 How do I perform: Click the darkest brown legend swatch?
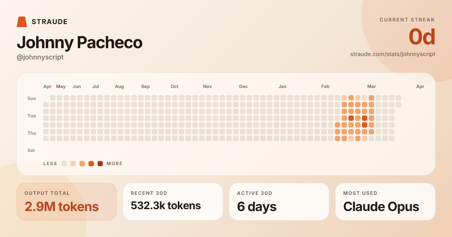(100, 164)
